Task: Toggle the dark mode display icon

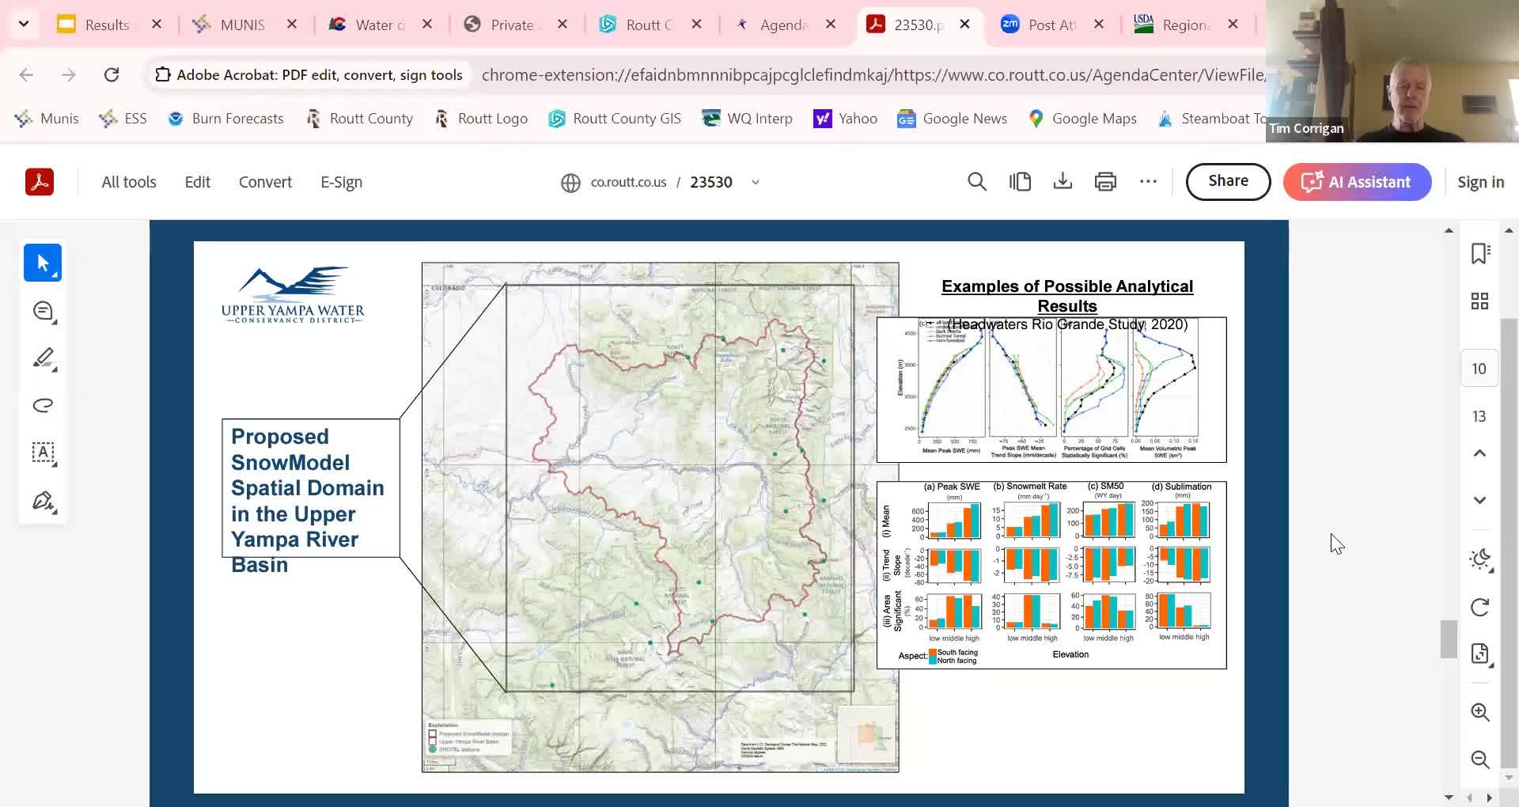Action: [1479, 559]
